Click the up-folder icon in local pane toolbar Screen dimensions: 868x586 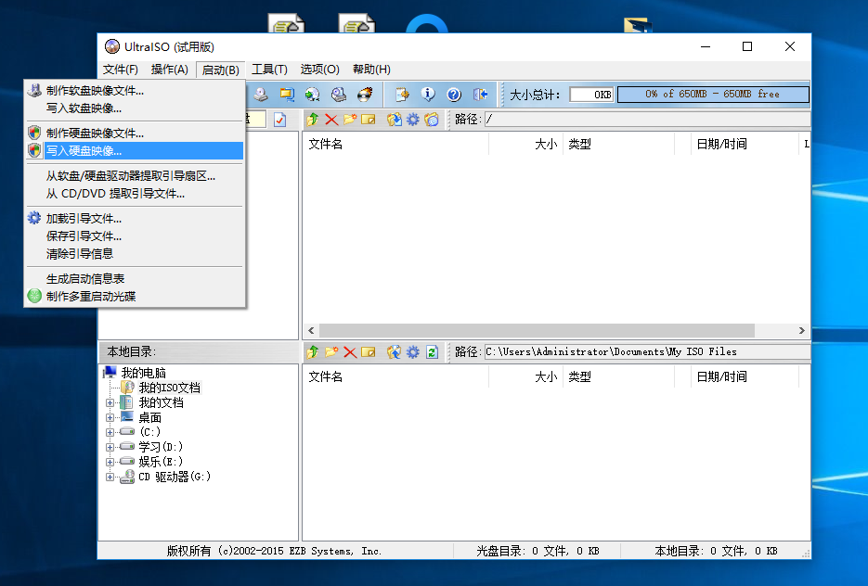[313, 352]
